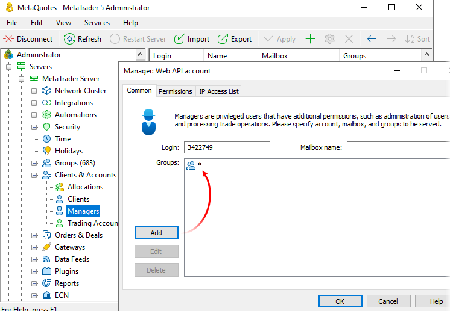This screenshot has height=311, width=450.
Task: Collapse the MetaTrader Server node
Action: click(22, 79)
